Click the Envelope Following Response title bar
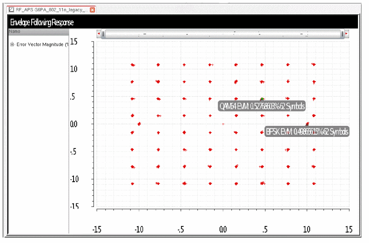 coord(183,23)
